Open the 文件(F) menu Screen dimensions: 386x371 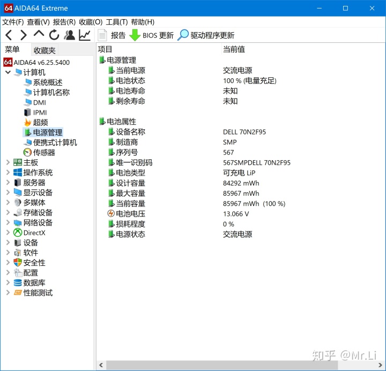13,22
